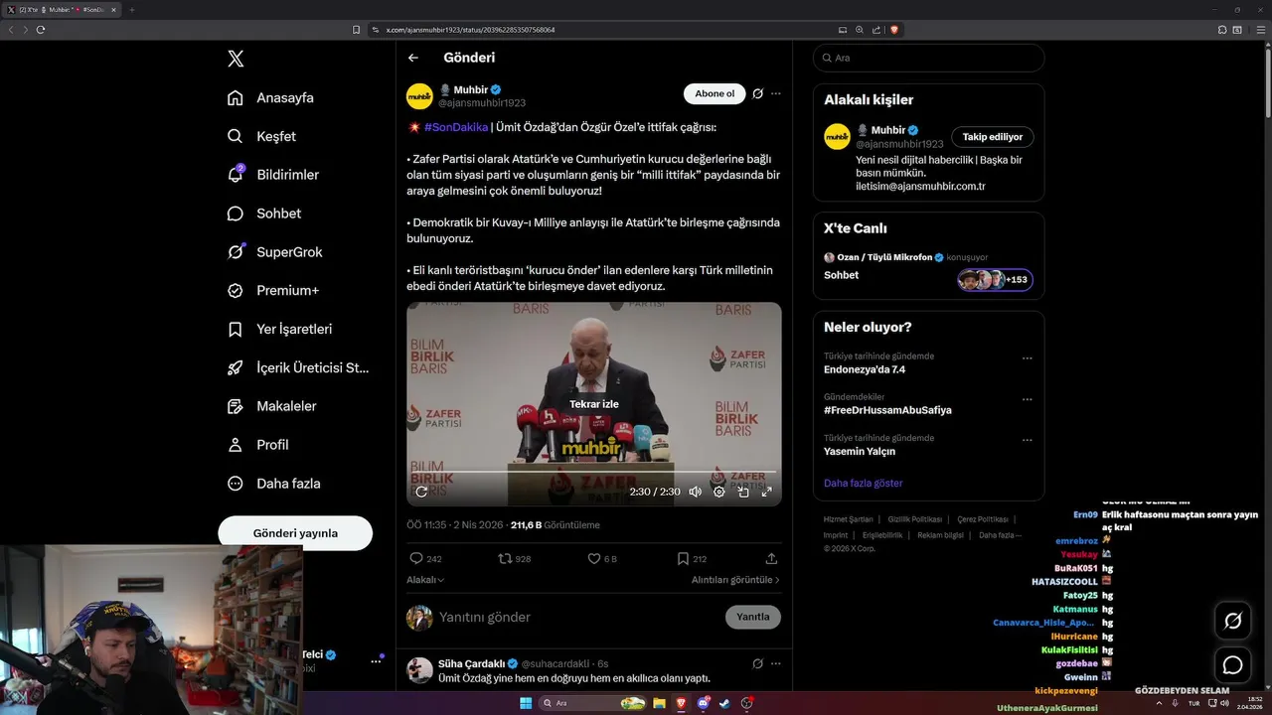Open Gizlilik Politikası footer link

[x=915, y=519]
